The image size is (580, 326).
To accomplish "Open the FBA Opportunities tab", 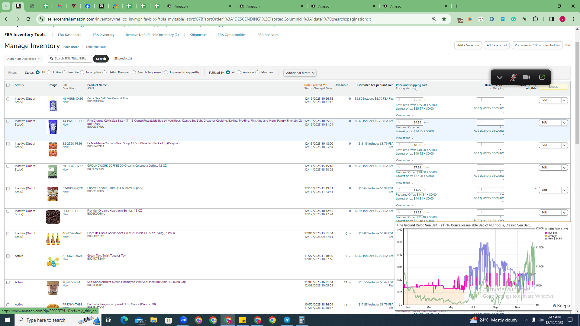I will point(232,35).
